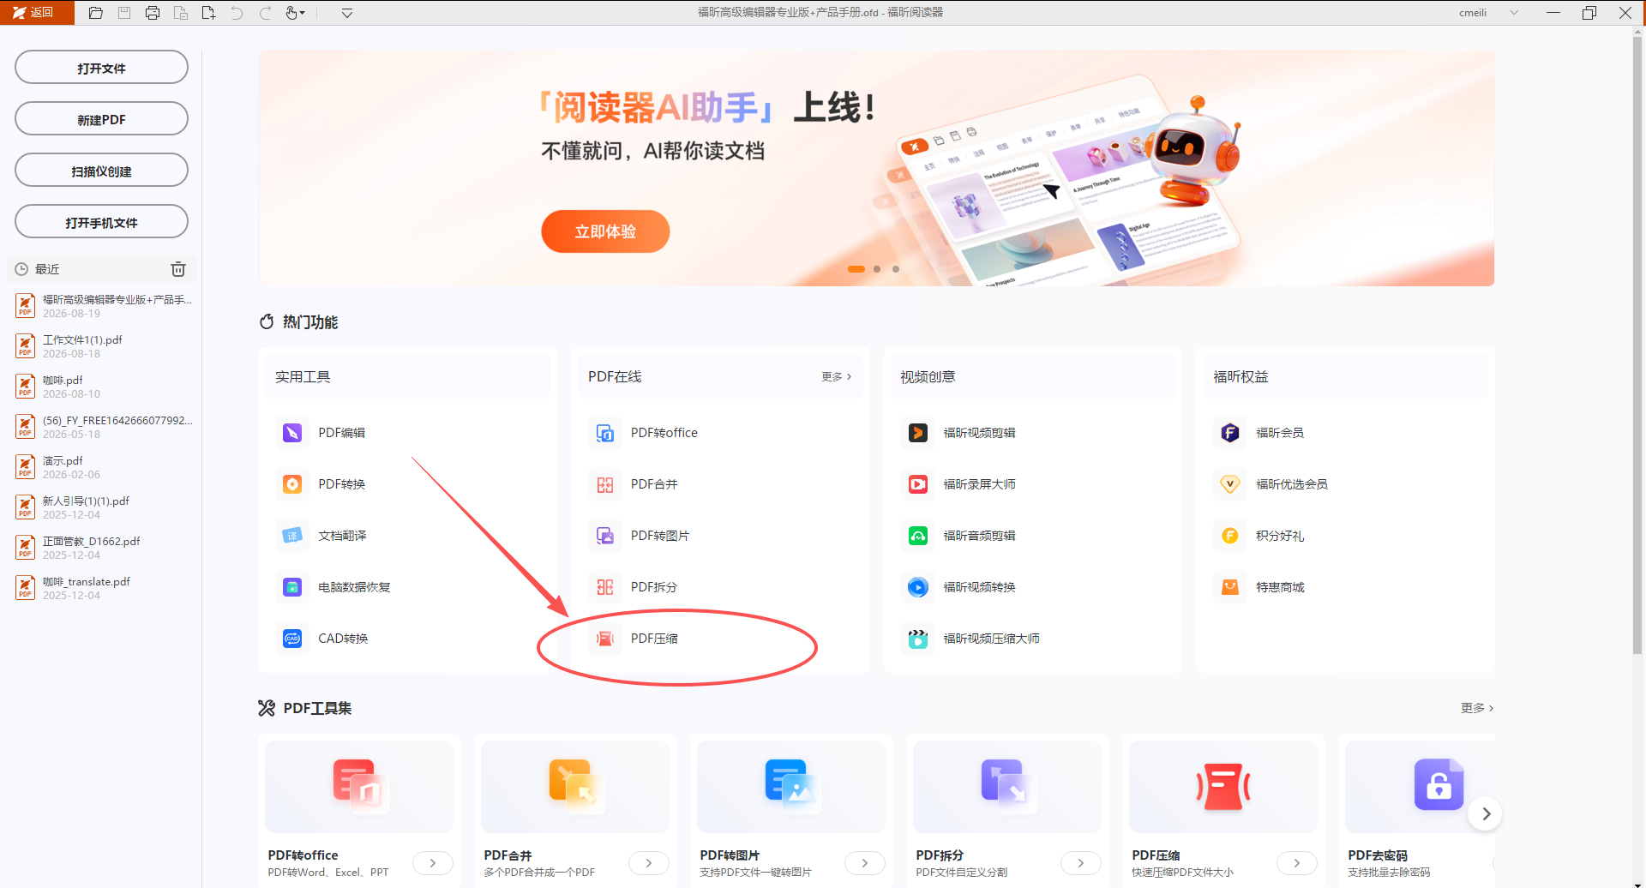Open recent file 福昕高级编辑器专业版+产品手...
The height and width of the screenshot is (888, 1646).
[104, 306]
